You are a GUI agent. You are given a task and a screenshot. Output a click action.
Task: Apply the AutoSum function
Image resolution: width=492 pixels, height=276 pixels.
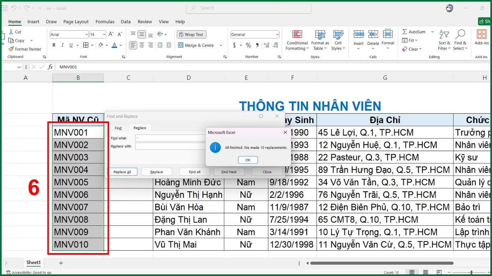[x=415, y=31]
